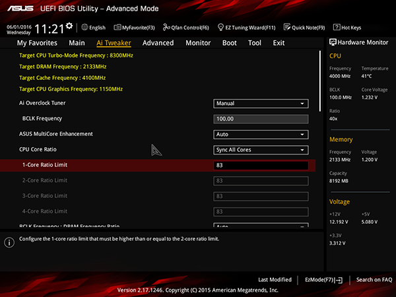The image size is (396, 297).
Task: Select the ASUS MultiCore Enhancement label
Action: 56,134
